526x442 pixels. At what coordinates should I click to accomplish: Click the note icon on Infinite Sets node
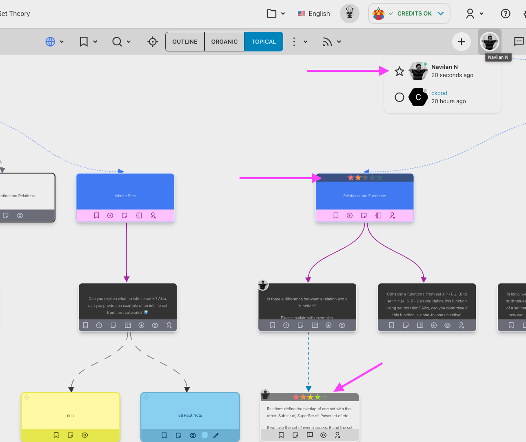[124, 215]
